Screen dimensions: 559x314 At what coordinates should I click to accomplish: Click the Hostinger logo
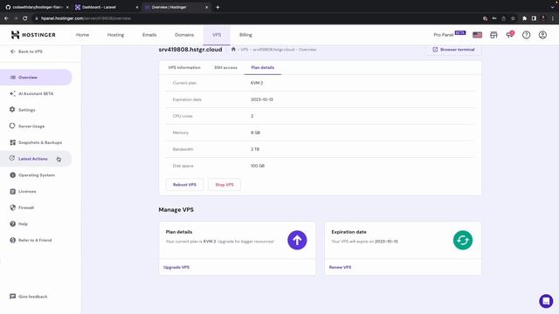[33, 35]
